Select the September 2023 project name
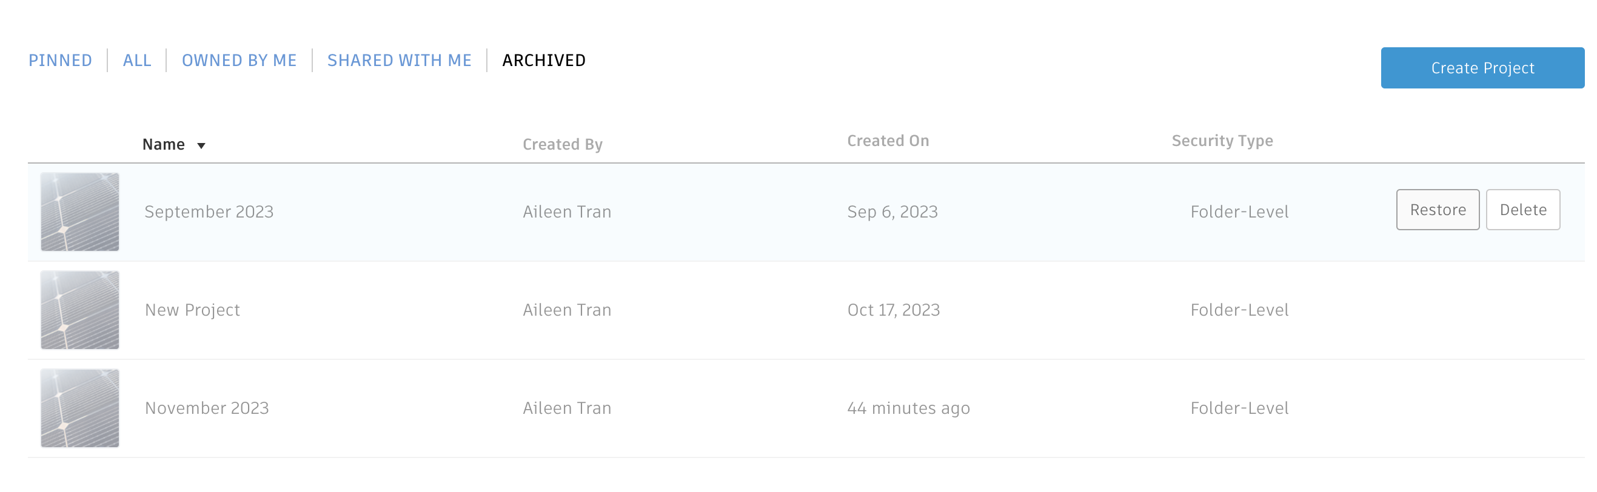Image resolution: width=1597 pixels, height=492 pixels. click(x=209, y=212)
